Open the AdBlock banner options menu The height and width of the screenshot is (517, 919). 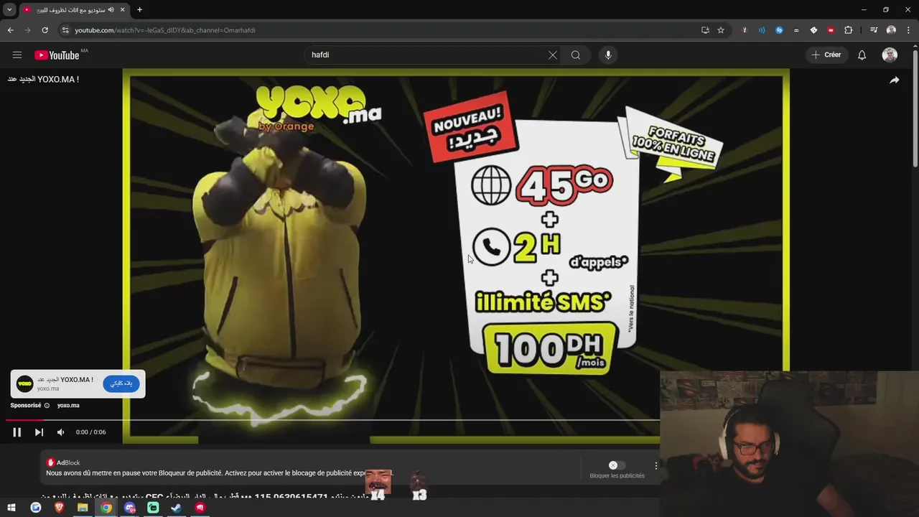click(x=656, y=465)
